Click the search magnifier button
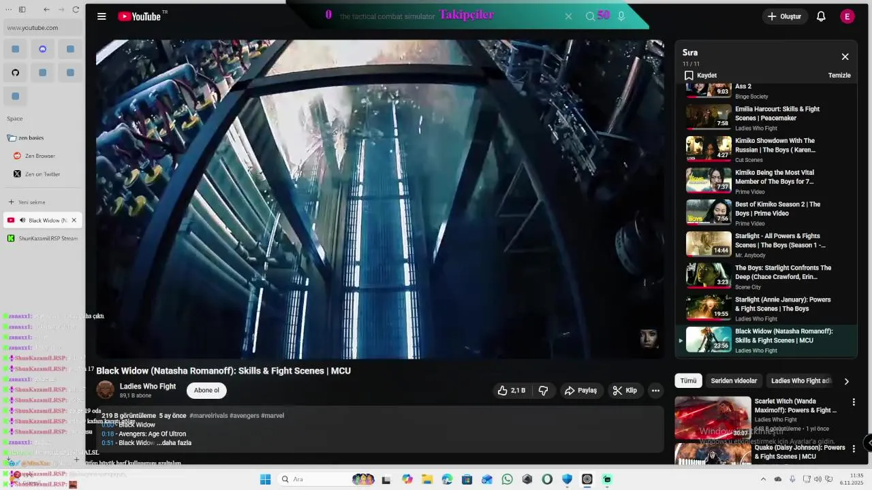Viewport: 872px width, 490px height. (591, 16)
